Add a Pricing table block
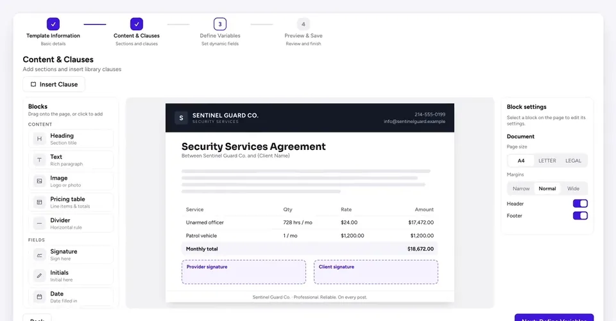The image size is (616, 321). pyautogui.click(x=71, y=202)
